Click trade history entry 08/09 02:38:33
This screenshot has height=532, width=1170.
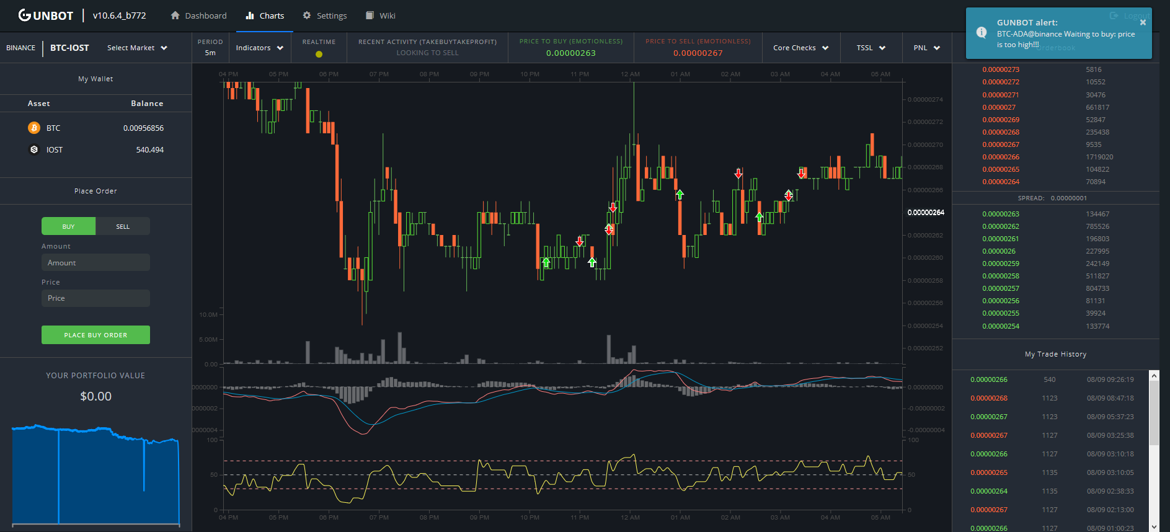point(1051,491)
